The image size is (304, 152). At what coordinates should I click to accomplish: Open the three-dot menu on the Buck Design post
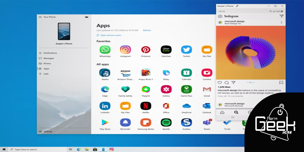[x=281, y=23]
